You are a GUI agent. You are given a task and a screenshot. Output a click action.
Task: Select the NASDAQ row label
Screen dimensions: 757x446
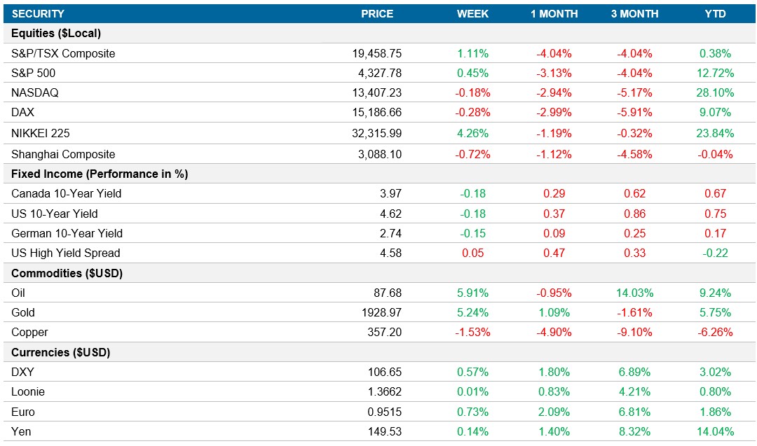coord(34,92)
